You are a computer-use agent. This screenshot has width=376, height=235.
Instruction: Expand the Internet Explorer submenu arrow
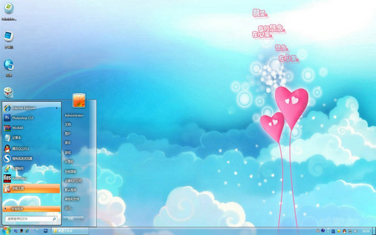[x=57, y=108]
